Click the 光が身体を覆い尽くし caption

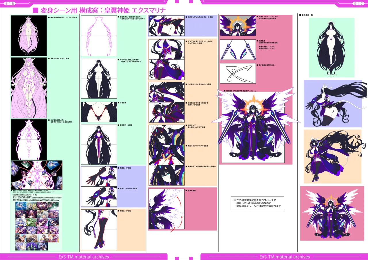(60, 121)
